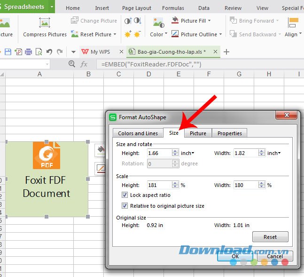Open the Name Box dropdown
Screen dimensions: 304x277
pyautogui.click(x=47, y=64)
